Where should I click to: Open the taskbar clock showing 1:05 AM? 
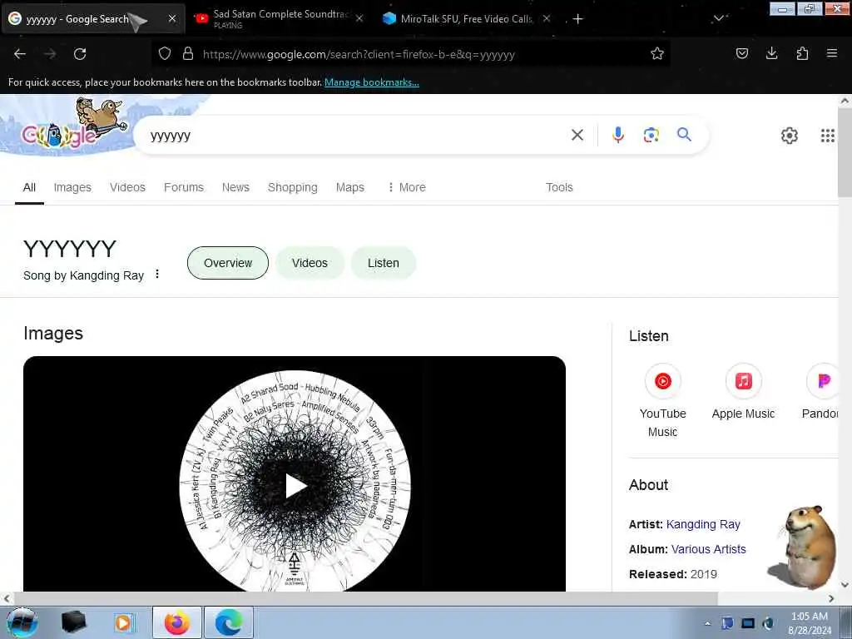tap(810, 622)
